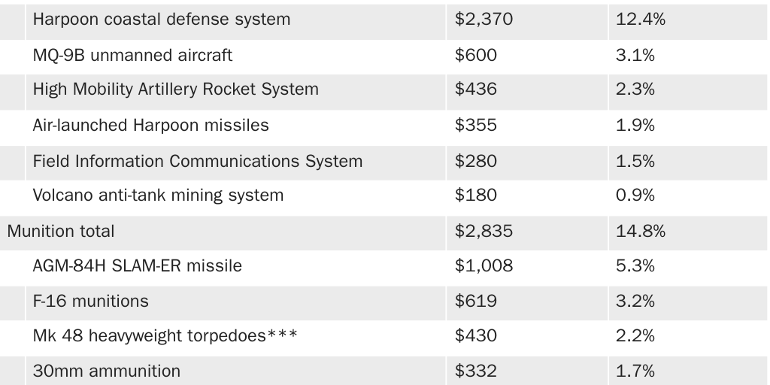Select the Volcano anti-tank mining system label
Screen dimensions: 770x385
point(158,196)
